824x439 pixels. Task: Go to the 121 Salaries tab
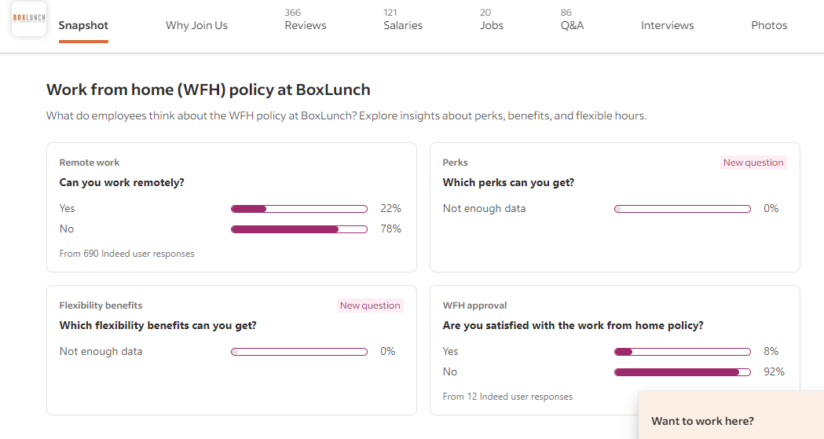[x=403, y=20]
